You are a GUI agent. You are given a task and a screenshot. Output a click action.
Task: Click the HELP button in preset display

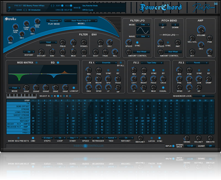click(72, 10)
